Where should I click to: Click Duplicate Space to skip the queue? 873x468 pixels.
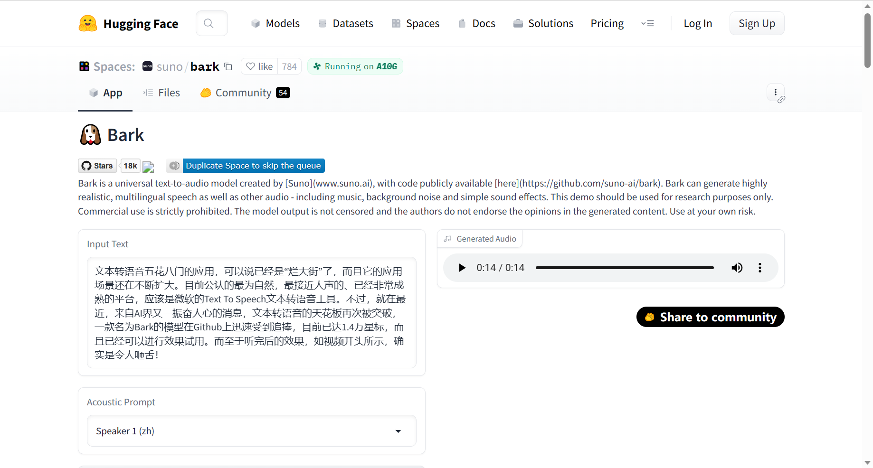(x=254, y=166)
